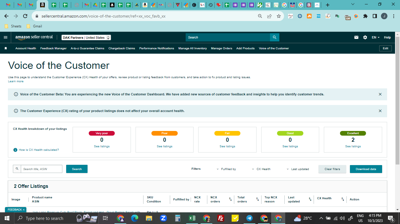Open the settings gear in Seller Central
This screenshot has width=400, height=224.
coord(365,37)
